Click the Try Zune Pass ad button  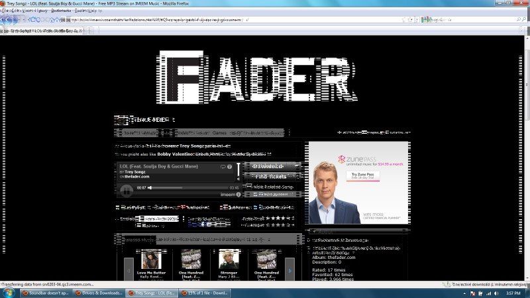(x=362, y=175)
